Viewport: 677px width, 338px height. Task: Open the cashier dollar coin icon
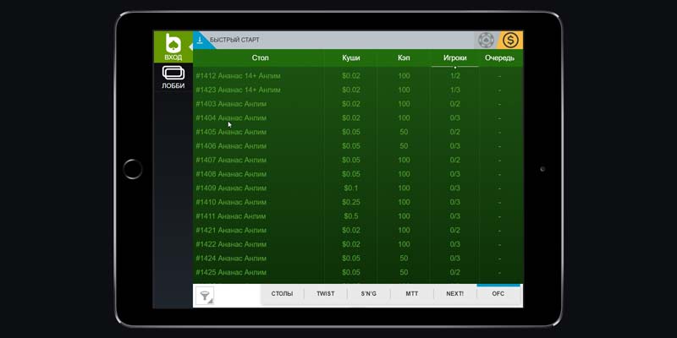(511, 40)
